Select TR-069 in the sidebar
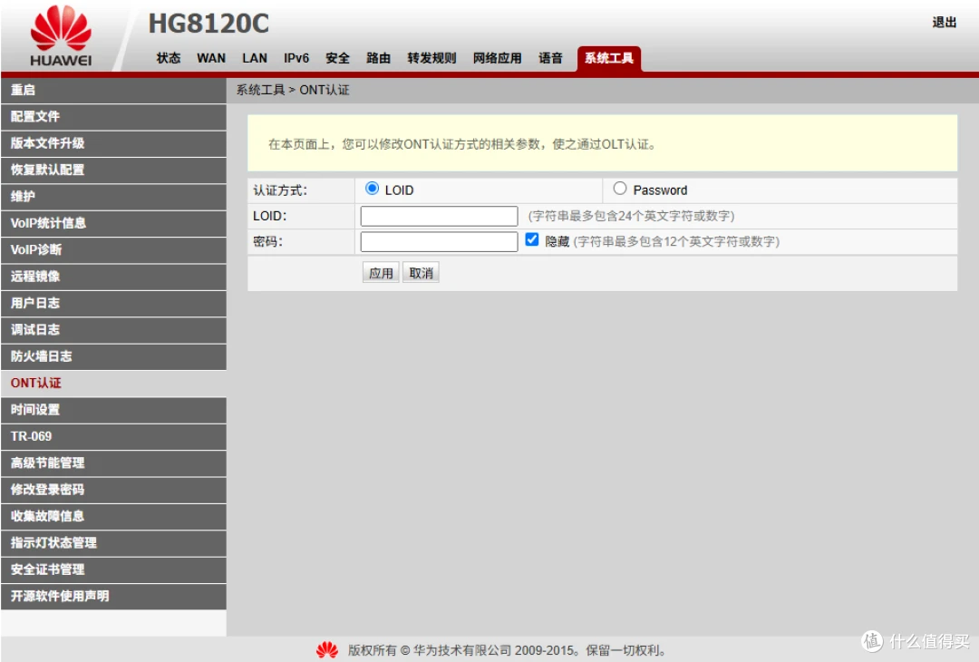This screenshot has height=662, width=979. 113,436
